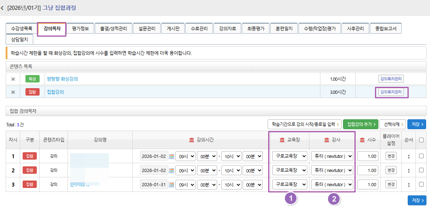Click the back arrow beside the course title
Viewport: 430px width, 206px height.
click(2, 8)
